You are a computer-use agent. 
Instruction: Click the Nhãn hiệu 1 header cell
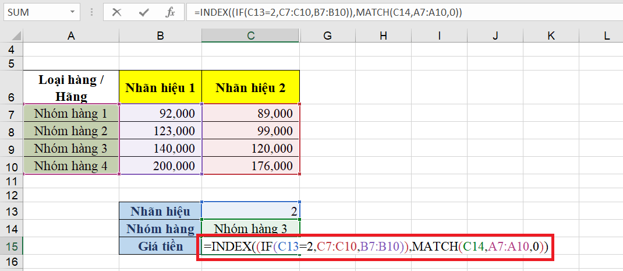(x=160, y=87)
